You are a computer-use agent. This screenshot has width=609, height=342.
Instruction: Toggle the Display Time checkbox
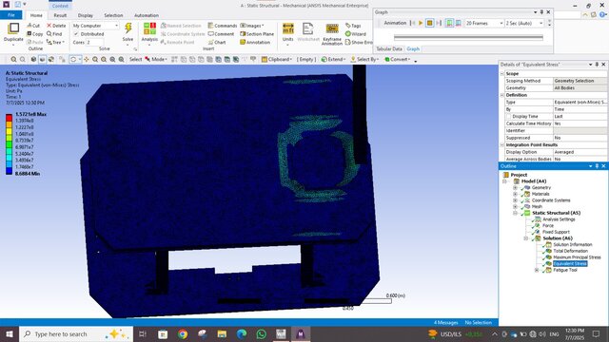[508, 116]
